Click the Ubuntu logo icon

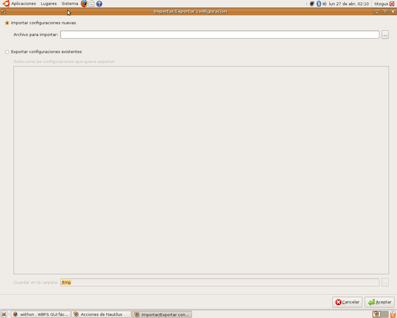click(6, 4)
